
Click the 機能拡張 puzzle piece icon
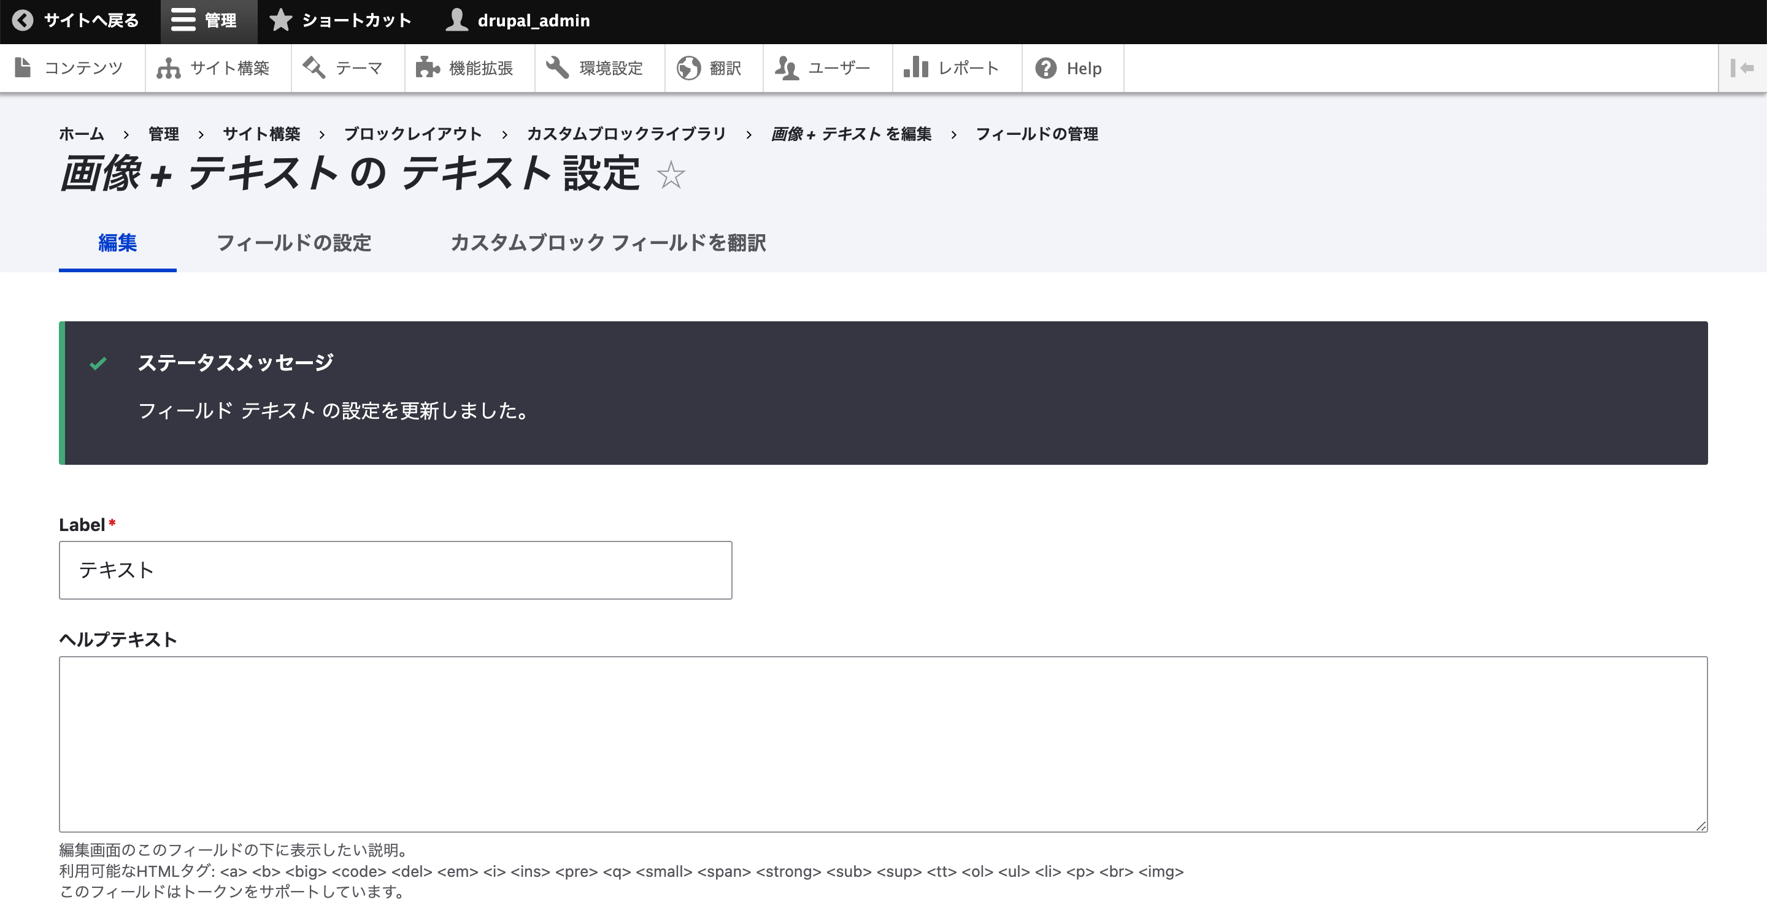(428, 68)
